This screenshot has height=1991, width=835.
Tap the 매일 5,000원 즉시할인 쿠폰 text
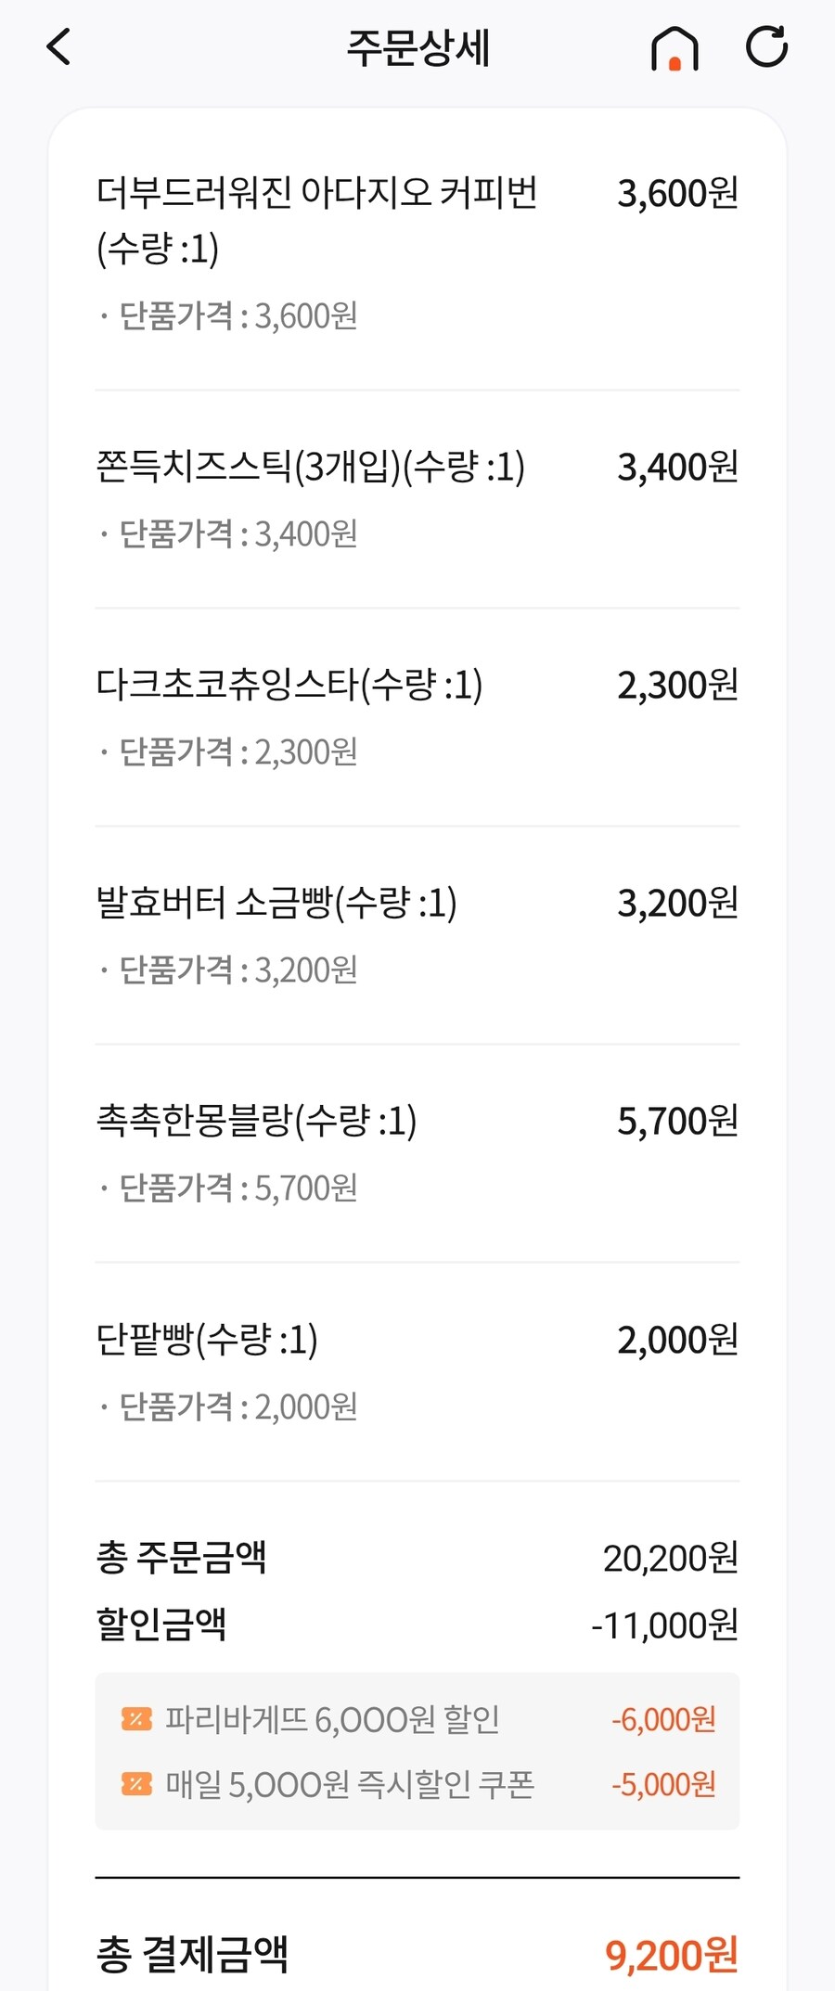[x=350, y=1784]
